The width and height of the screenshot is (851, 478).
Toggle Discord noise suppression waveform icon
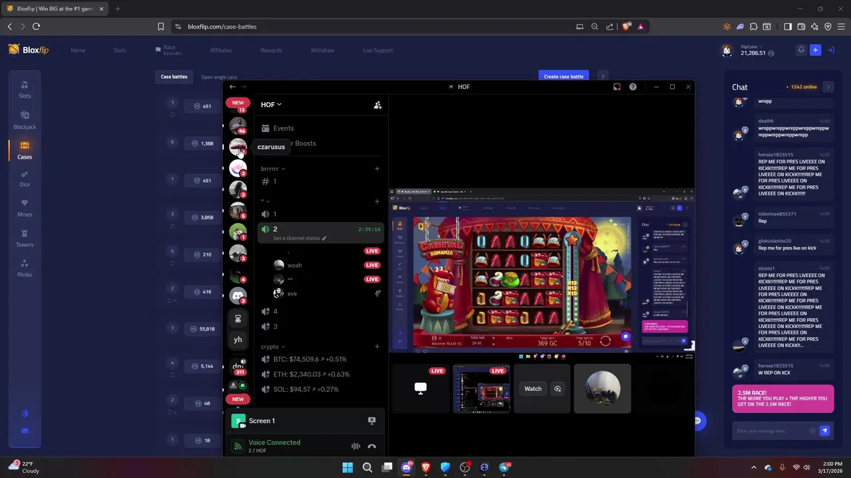click(x=356, y=446)
